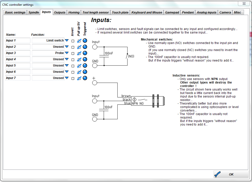Open the Tool length sensor tab
The width and height of the screenshot is (252, 182).
[95, 12]
